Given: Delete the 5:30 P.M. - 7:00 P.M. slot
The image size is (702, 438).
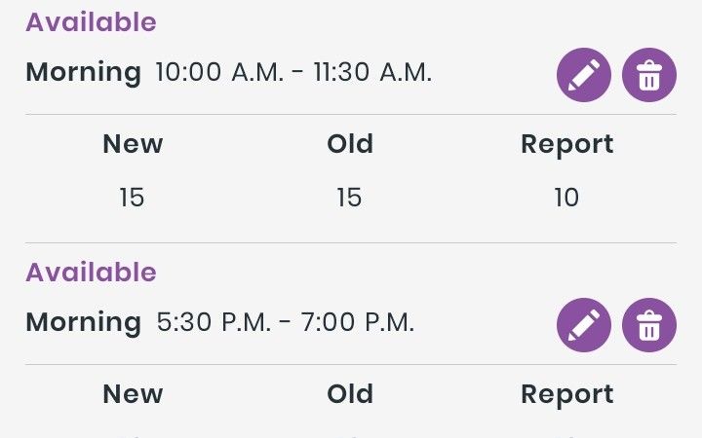Looking at the screenshot, I should click(649, 325).
